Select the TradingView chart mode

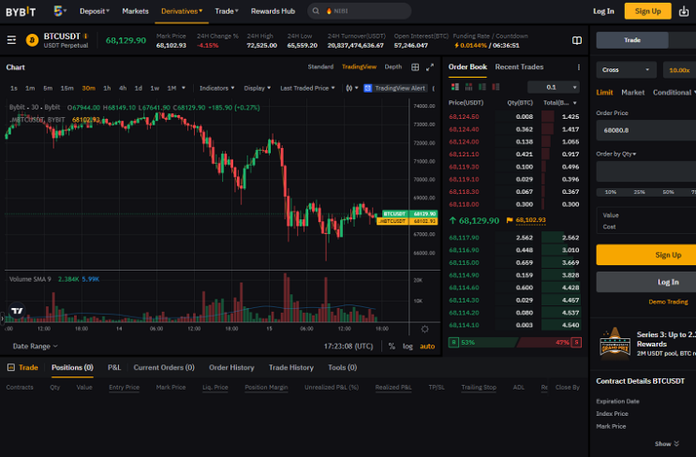tap(359, 66)
